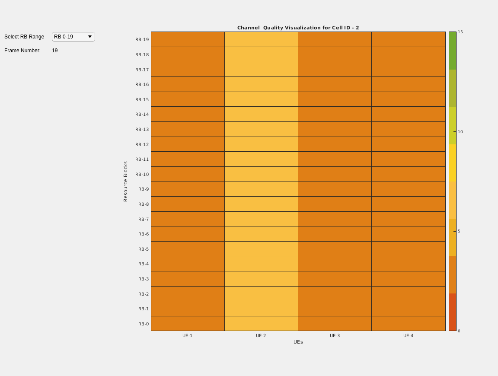The image size is (498, 376).
Task: Click the RB-1 axis label
Action: [x=144, y=309]
